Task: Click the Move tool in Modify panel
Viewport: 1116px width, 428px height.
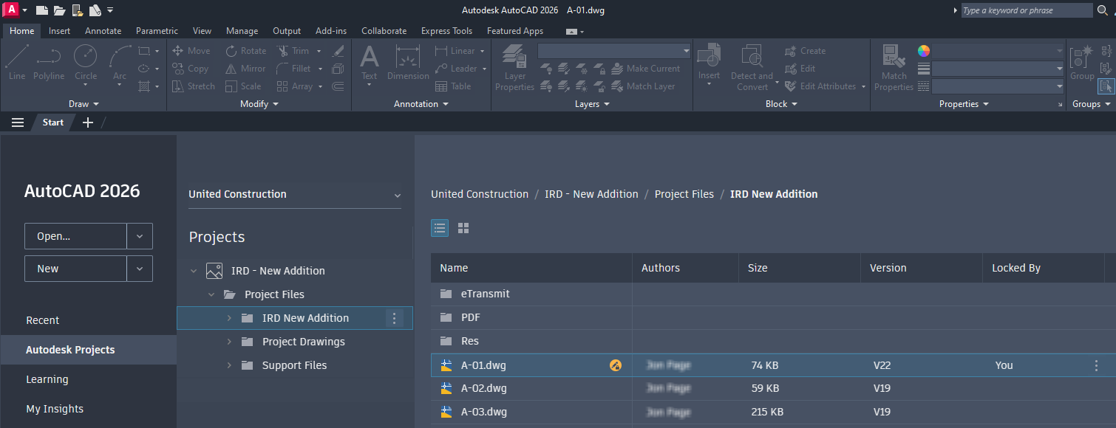Action: tap(191, 51)
